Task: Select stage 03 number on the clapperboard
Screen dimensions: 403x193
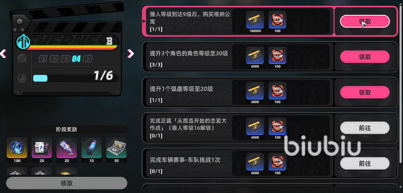Action: click(65, 59)
